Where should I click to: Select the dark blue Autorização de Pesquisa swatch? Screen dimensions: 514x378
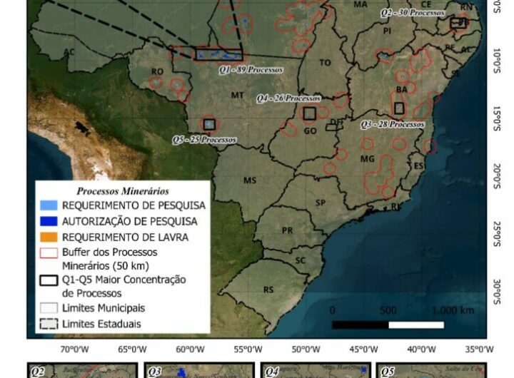(49, 221)
